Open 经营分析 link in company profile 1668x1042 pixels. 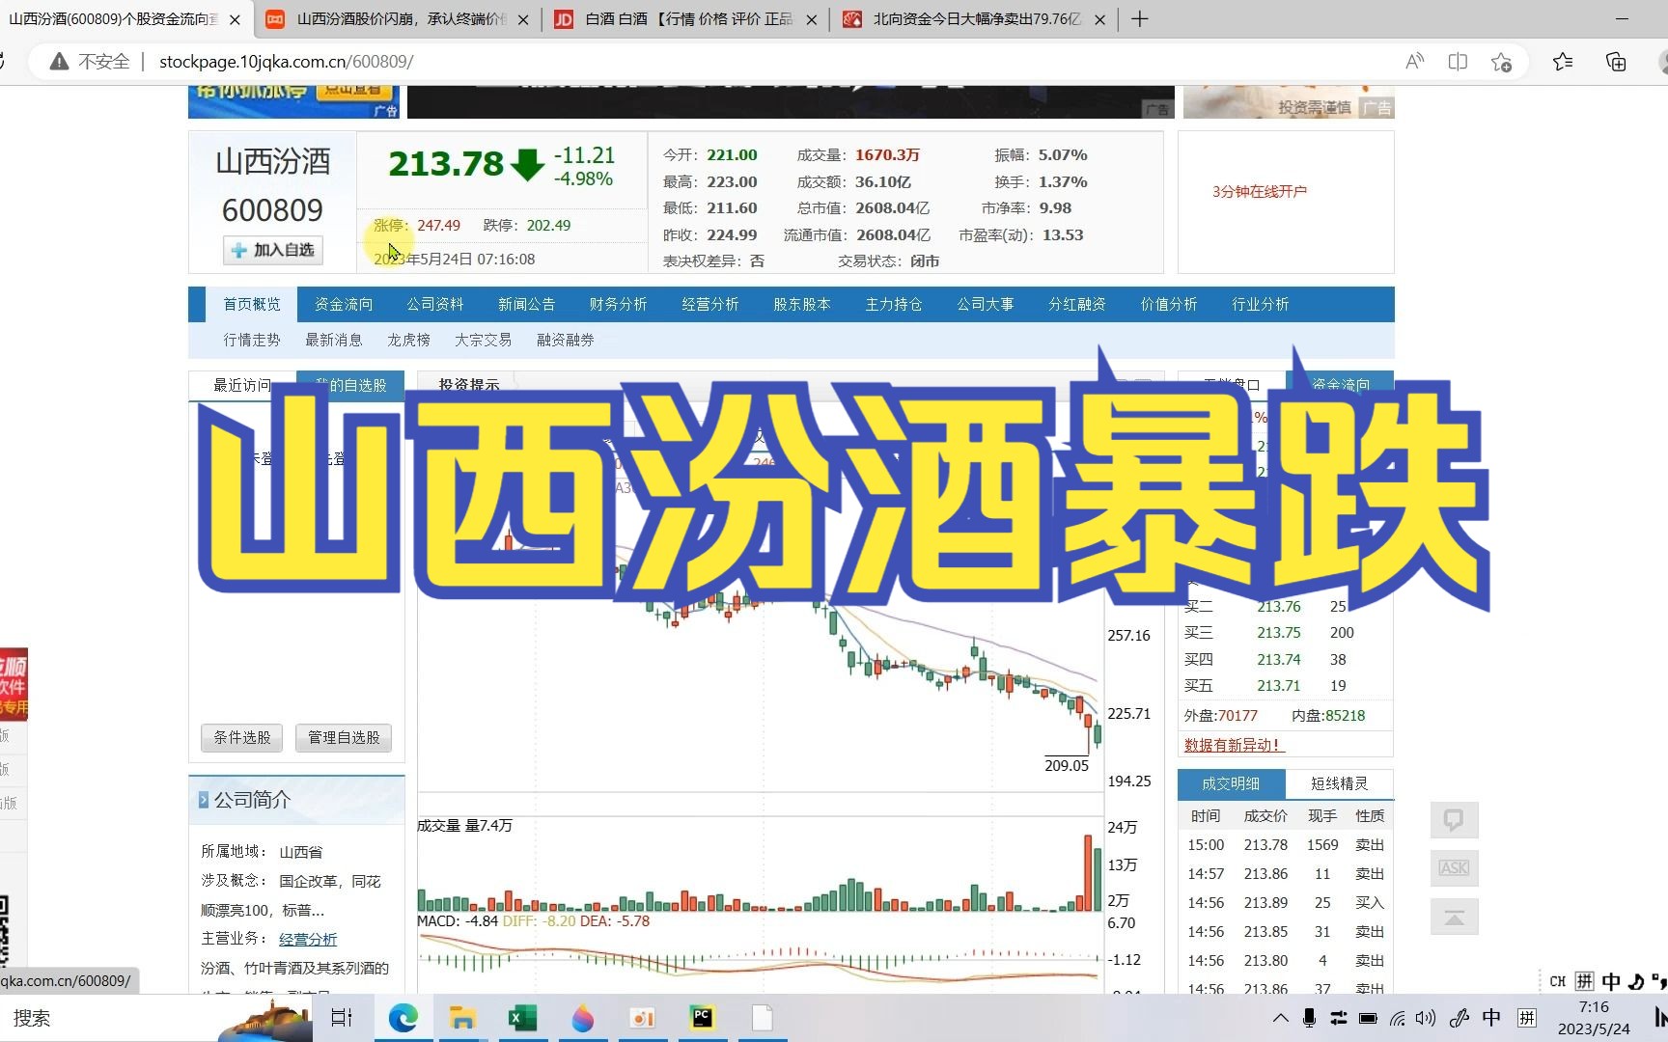308,939
